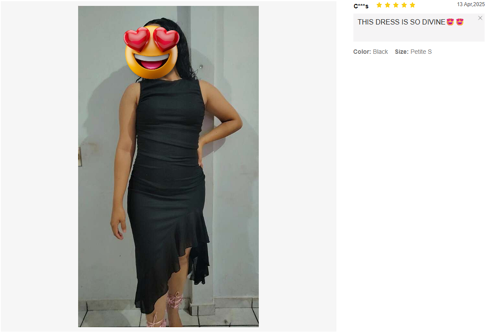Screen dimensions: 489x332
Task: Click the bold Color: label
Action: [x=362, y=52]
